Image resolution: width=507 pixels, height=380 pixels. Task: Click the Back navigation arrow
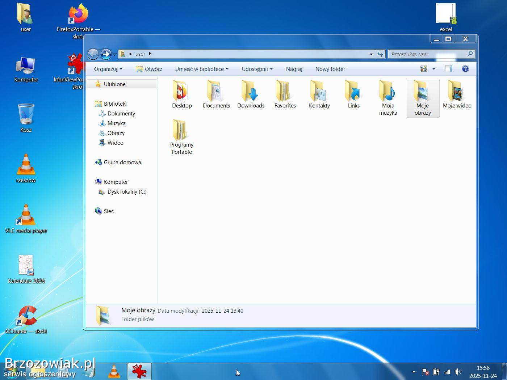(x=93, y=54)
